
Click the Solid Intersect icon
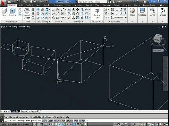coord(38,18)
